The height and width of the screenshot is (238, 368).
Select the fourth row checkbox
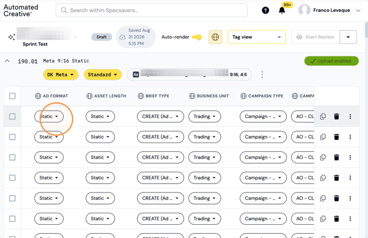12,178
